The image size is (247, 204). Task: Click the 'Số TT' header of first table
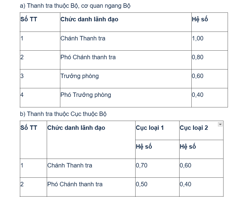tap(29, 19)
